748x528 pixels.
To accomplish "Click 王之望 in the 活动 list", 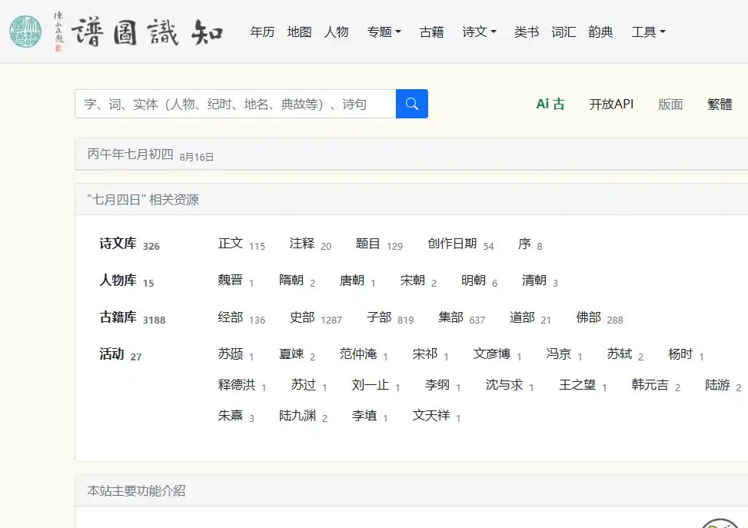I will tap(577, 385).
